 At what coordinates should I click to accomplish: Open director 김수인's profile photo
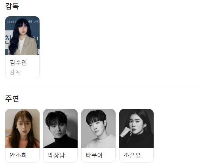click(22, 36)
